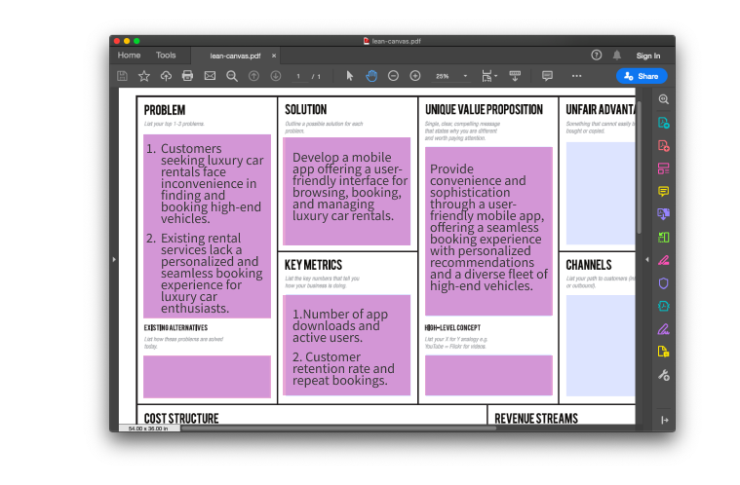
Task: Open the More Tools wrench icon
Action: point(664,375)
